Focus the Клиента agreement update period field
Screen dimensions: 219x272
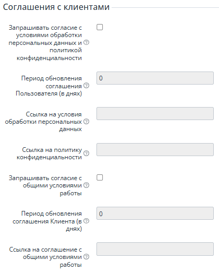click(x=155, y=214)
